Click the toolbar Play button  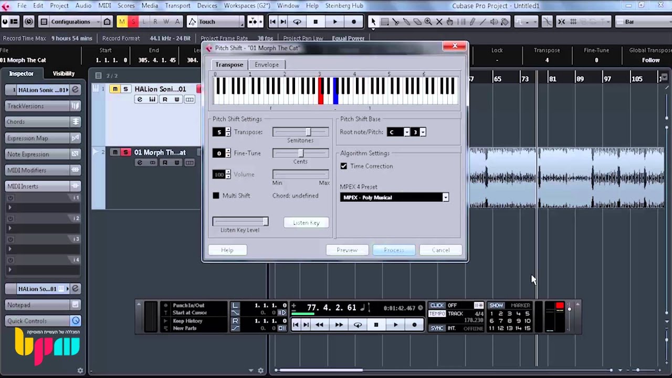click(x=335, y=22)
